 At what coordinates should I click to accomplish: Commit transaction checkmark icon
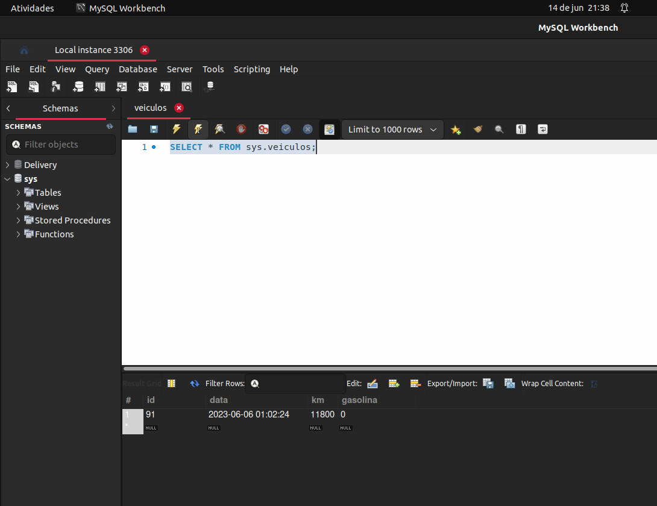[x=286, y=129]
